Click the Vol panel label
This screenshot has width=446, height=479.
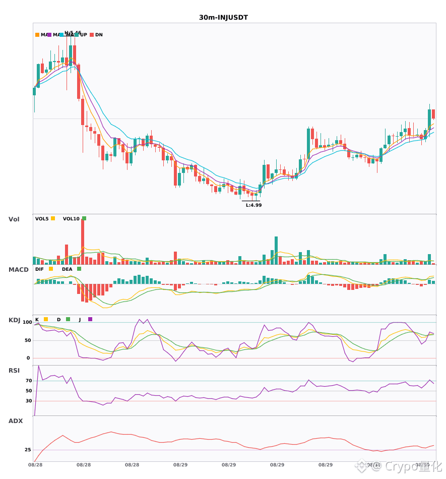click(14, 219)
